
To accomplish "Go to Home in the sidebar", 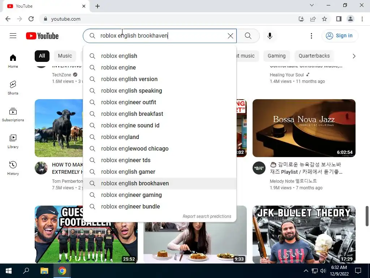I will pyautogui.click(x=13, y=61).
